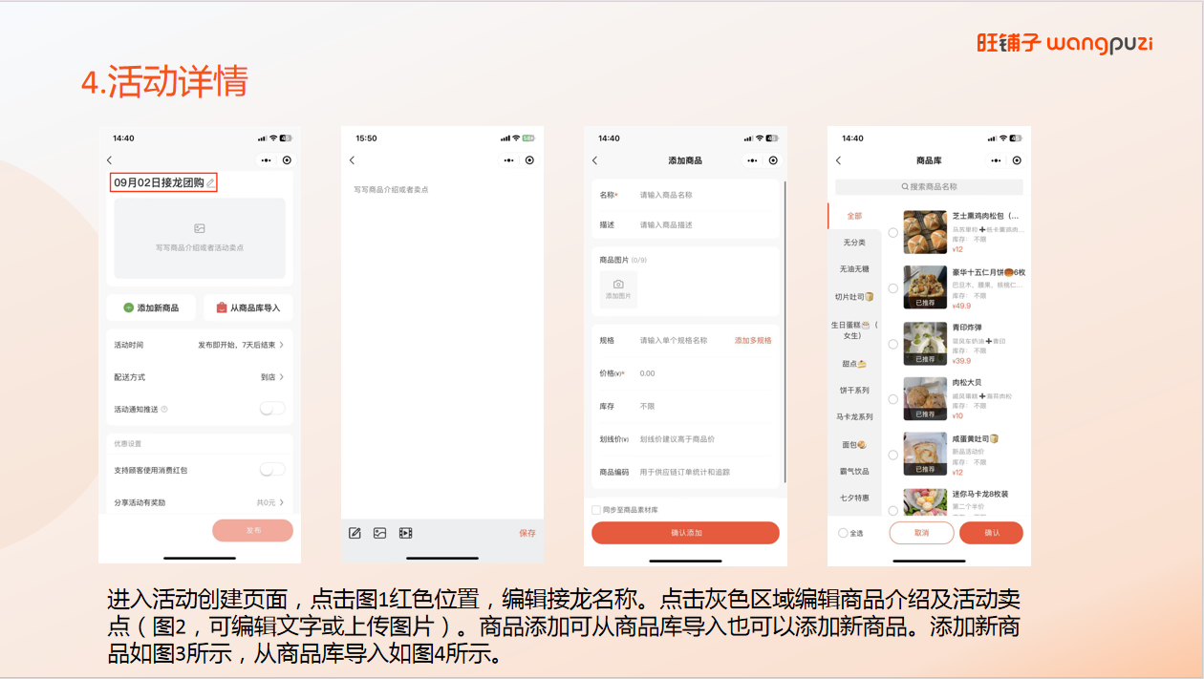The height and width of the screenshot is (679, 1204).
Task: Select the insert picture icon in editor toolbar
Action: click(379, 533)
